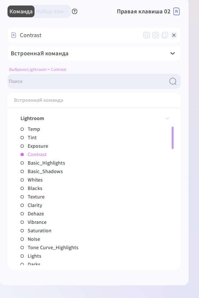Select the Dehaze radio option
Viewport: 199px width, 298px height.
click(x=22, y=214)
